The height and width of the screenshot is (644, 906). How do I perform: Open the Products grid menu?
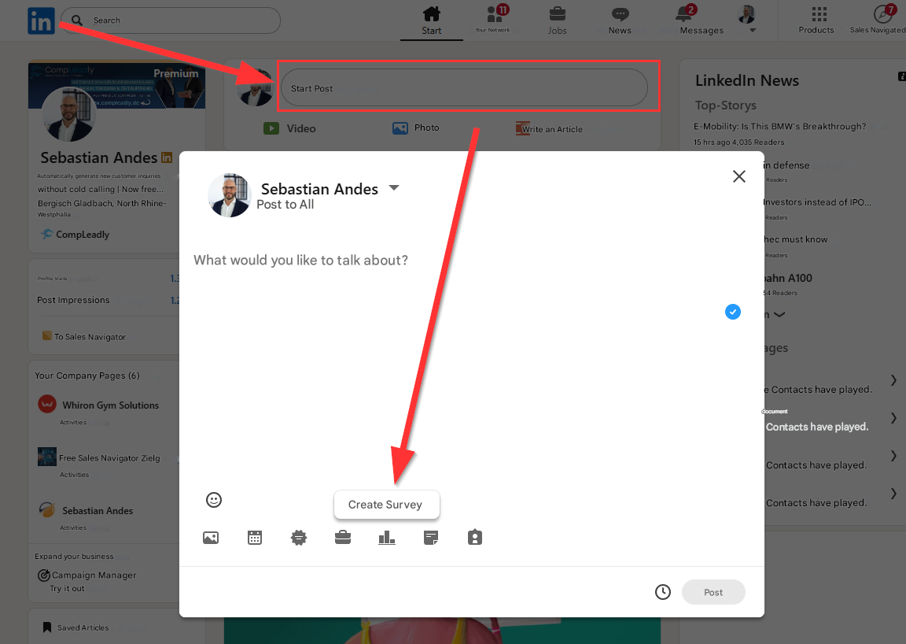point(818,20)
